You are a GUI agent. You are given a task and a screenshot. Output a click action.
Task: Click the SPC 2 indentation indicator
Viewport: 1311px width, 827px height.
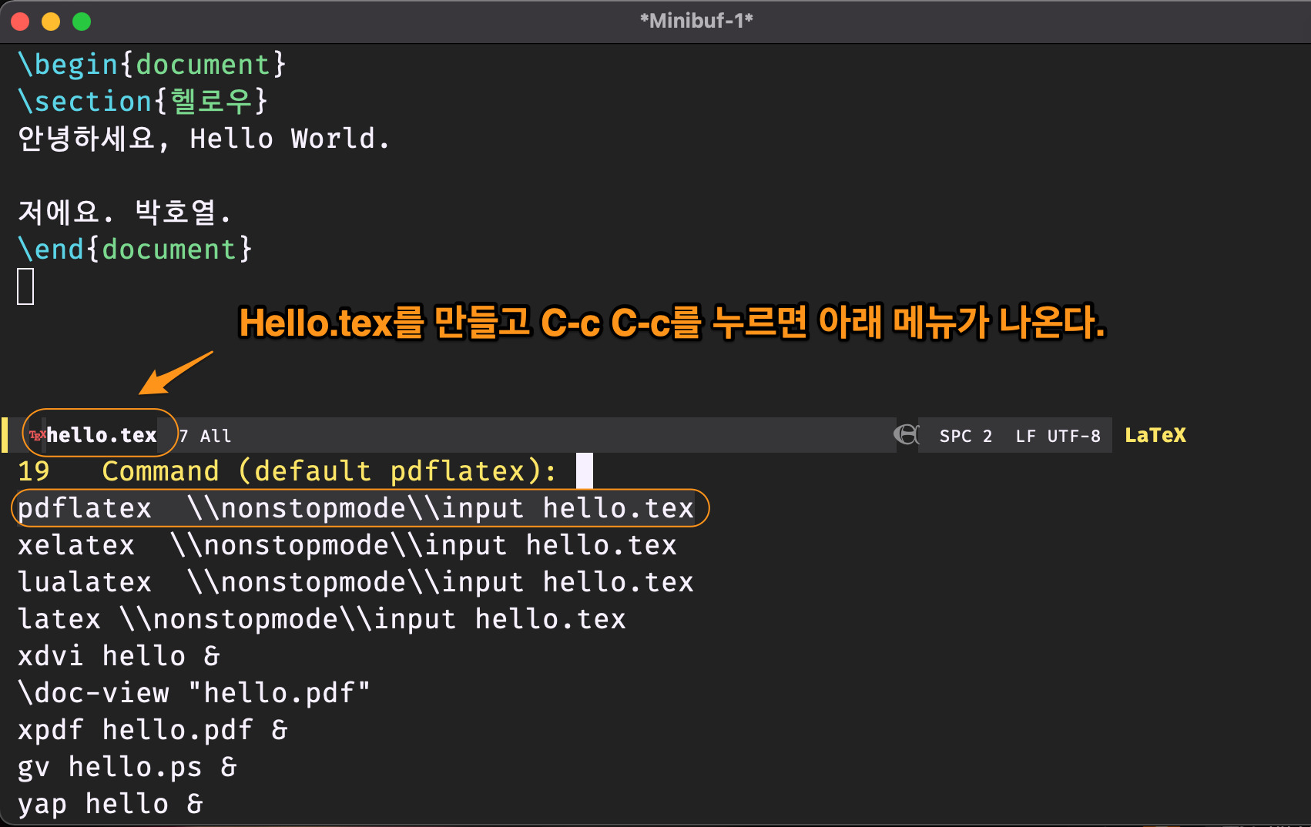pyautogui.click(x=965, y=437)
